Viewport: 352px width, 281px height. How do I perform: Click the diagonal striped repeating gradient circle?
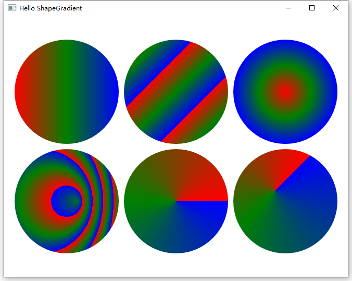click(176, 92)
